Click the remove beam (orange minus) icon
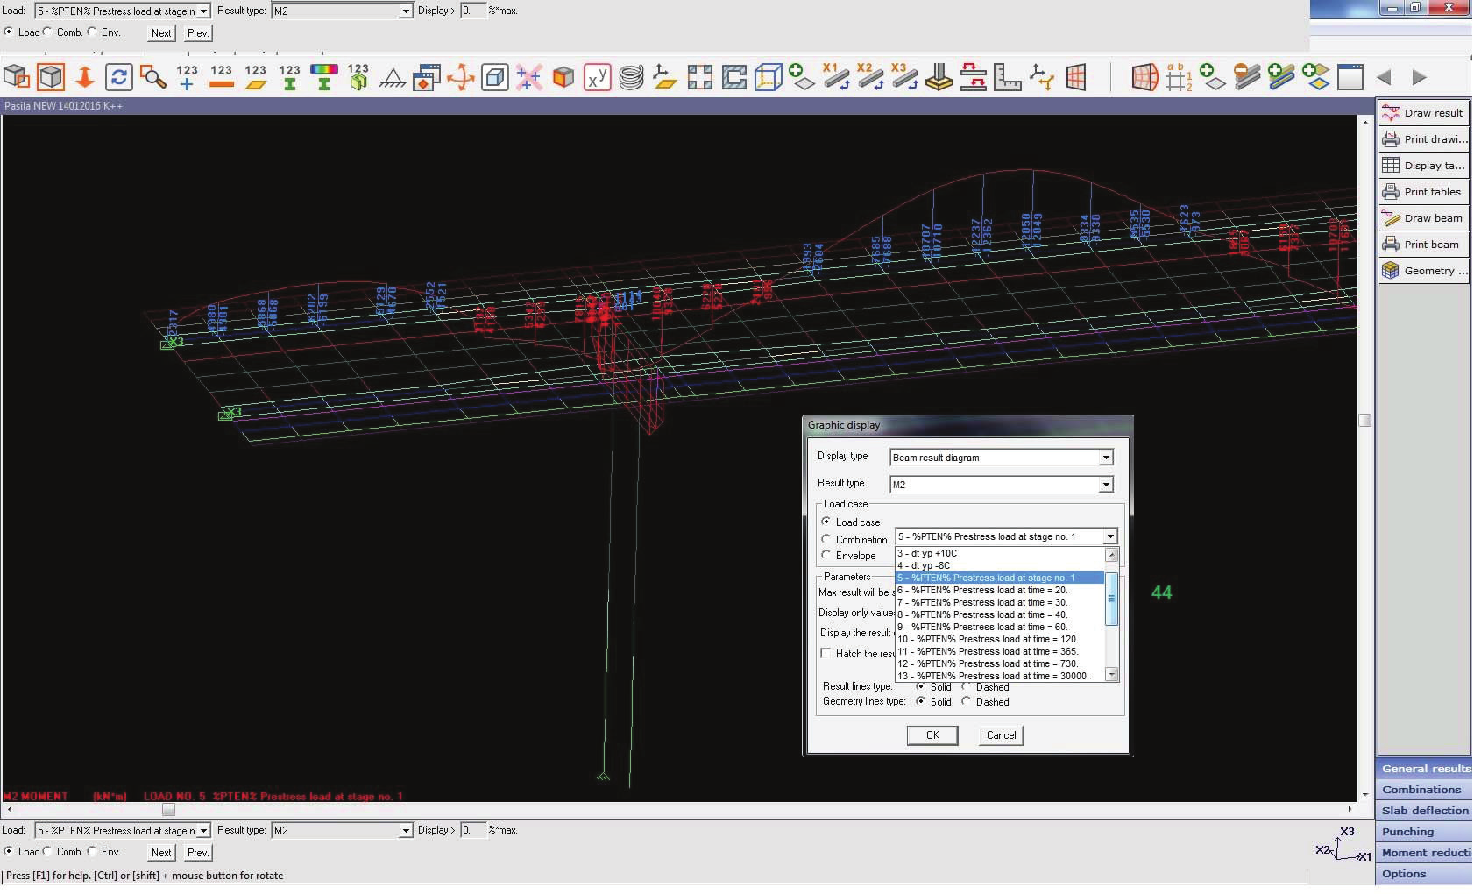This screenshot has width=1481, height=894. pyautogui.click(x=1247, y=77)
